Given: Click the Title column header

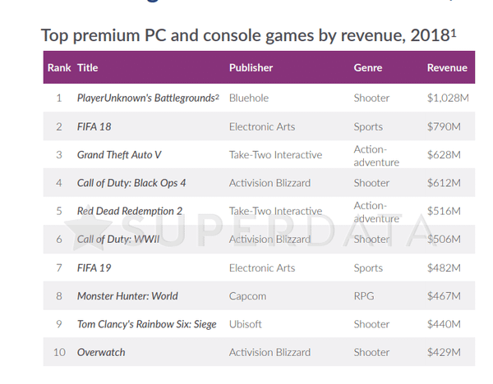Looking at the screenshot, I should click(88, 68).
